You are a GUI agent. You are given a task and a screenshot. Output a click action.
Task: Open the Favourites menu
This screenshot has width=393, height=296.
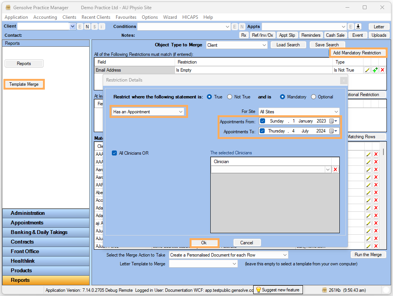click(x=126, y=17)
